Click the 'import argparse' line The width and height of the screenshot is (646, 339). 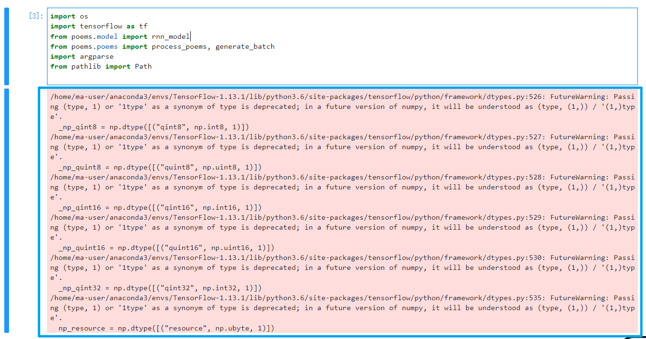[82, 56]
